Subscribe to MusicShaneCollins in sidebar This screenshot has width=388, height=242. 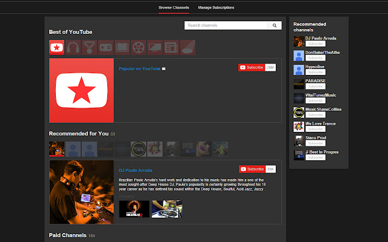pos(315,115)
